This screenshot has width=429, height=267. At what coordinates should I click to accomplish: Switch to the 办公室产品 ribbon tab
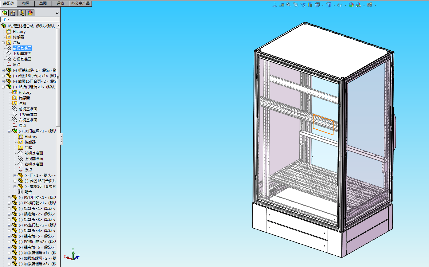tap(80, 3)
